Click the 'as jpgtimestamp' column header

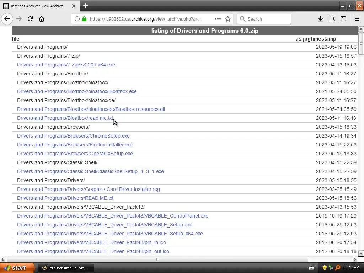316,39
